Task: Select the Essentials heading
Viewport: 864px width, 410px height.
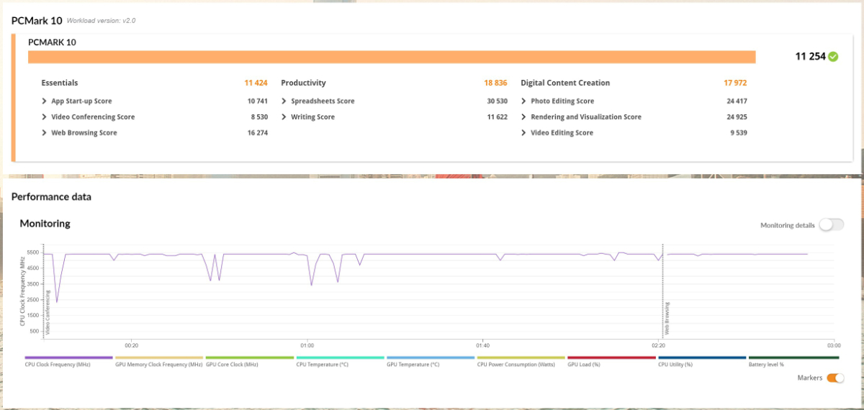Action: [60, 83]
